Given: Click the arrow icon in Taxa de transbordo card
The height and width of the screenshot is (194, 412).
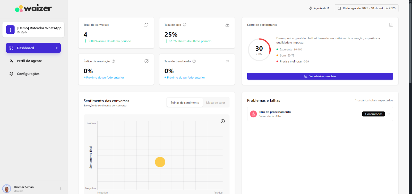Looking at the screenshot, I should point(227,61).
